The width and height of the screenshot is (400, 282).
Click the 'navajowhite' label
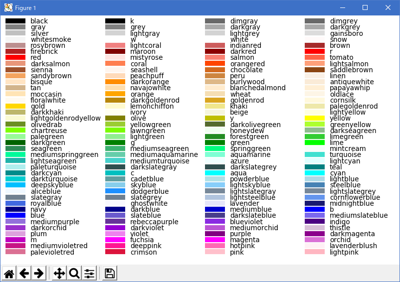[x=151, y=88]
